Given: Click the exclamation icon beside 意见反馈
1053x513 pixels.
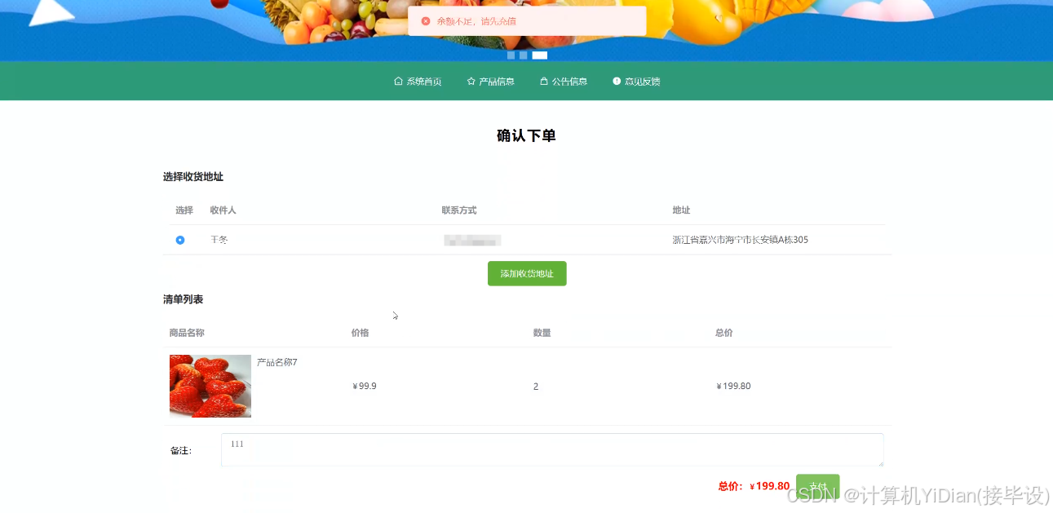Looking at the screenshot, I should pyautogui.click(x=617, y=82).
